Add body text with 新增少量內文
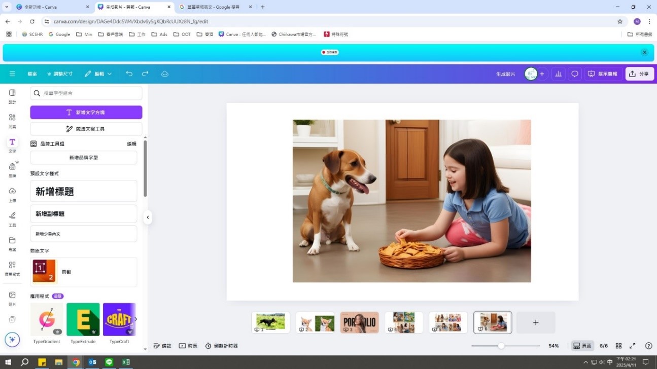This screenshot has width=657, height=369. tap(84, 234)
